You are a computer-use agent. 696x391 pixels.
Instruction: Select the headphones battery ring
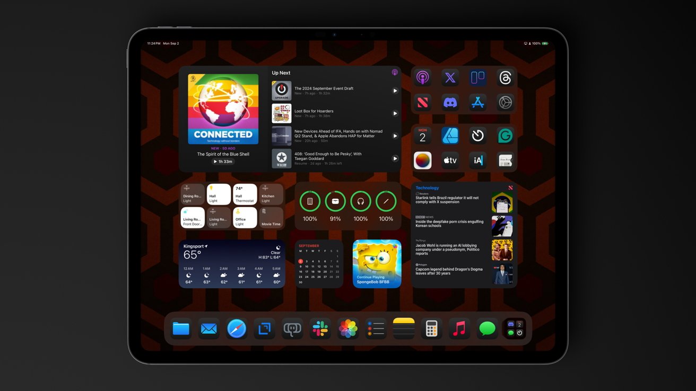(x=361, y=201)
